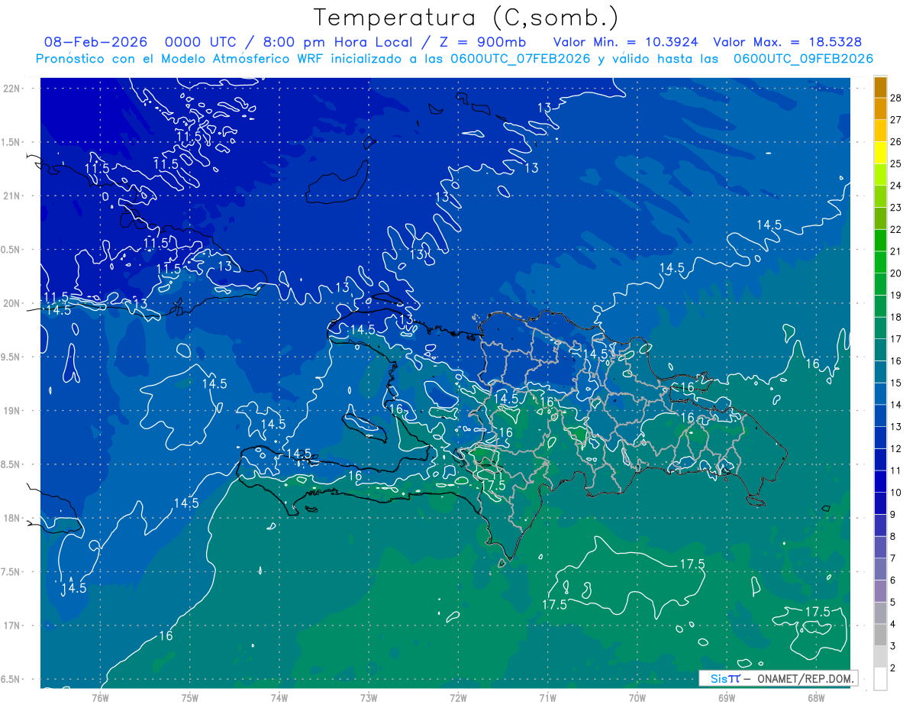Click the title 'Temperatura (C,somb.)'
Screen dimensions: 916x708
465,18
